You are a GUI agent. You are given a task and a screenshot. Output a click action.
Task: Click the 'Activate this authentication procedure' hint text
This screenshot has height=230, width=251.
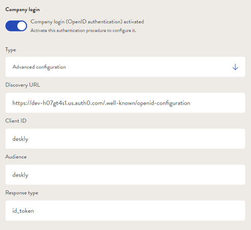click(x=83, y=30)
